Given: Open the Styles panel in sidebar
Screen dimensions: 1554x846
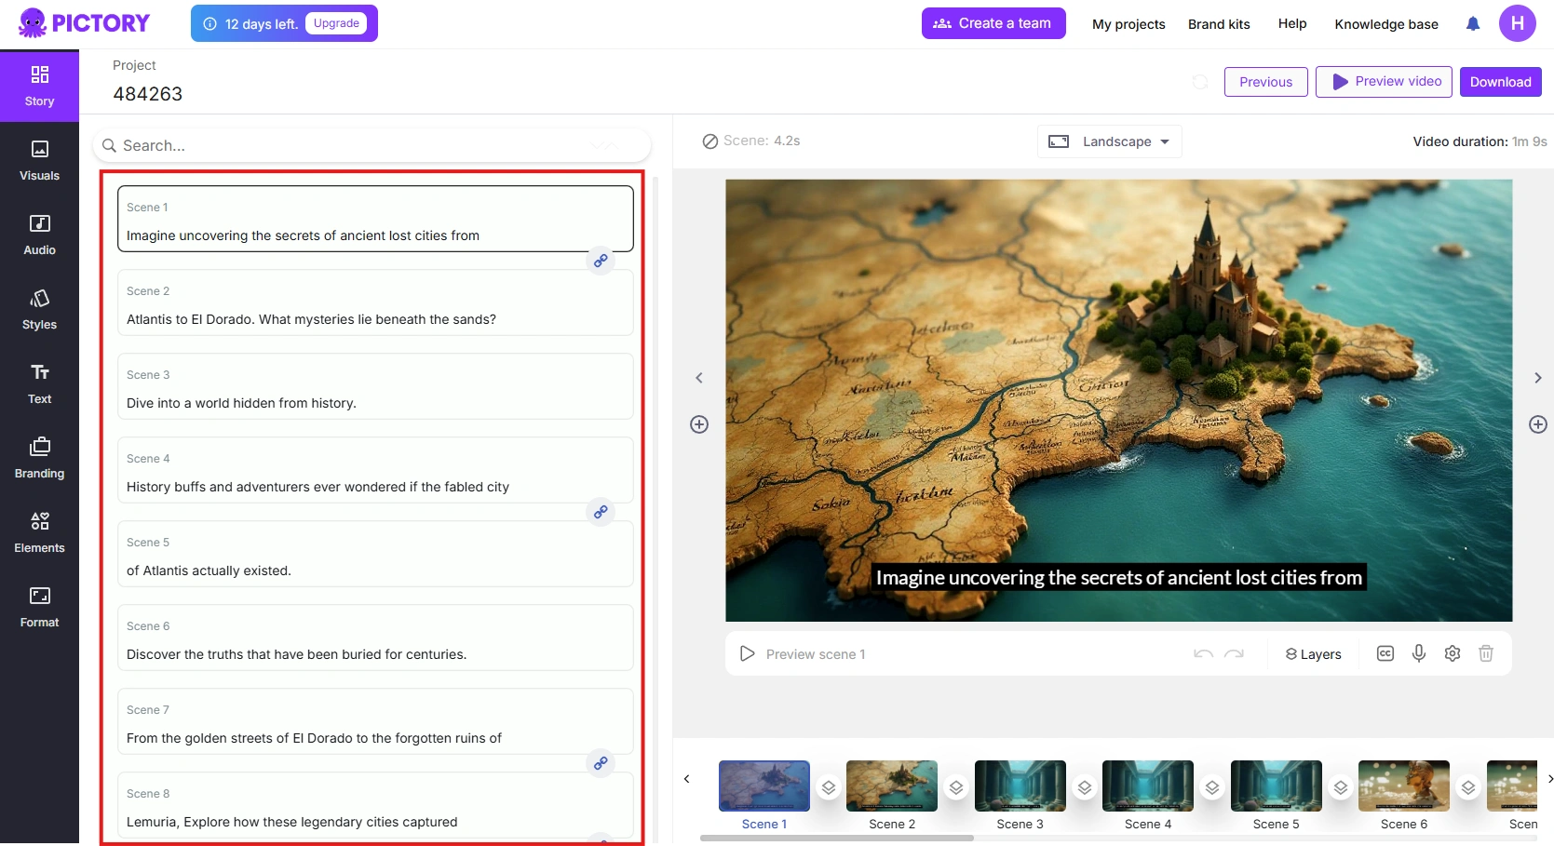Looking at the screenshot, I should click(x=39, y=309).
